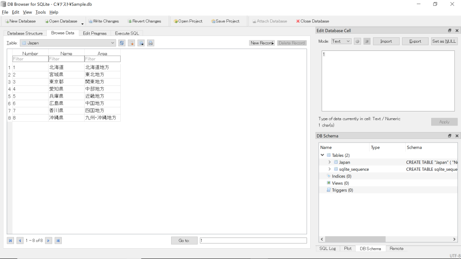Click the save table as icon
The height and width of the screenshot is (259, 461).
pyautogui.click(x=141, y=43)
